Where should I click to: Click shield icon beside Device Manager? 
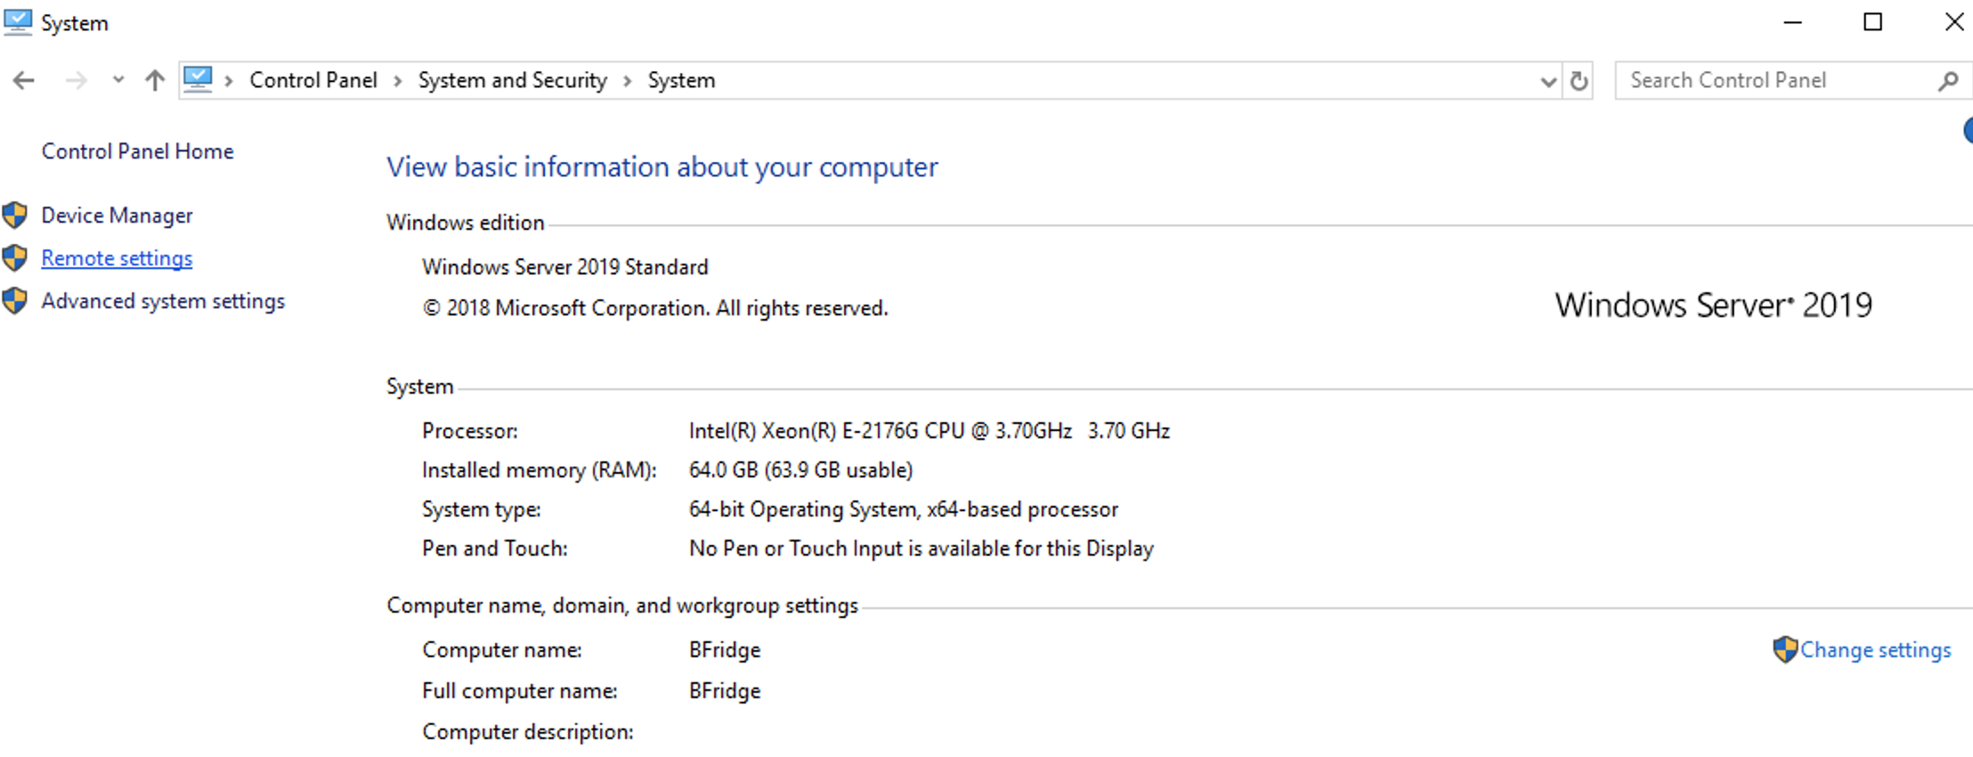(14, 215)
